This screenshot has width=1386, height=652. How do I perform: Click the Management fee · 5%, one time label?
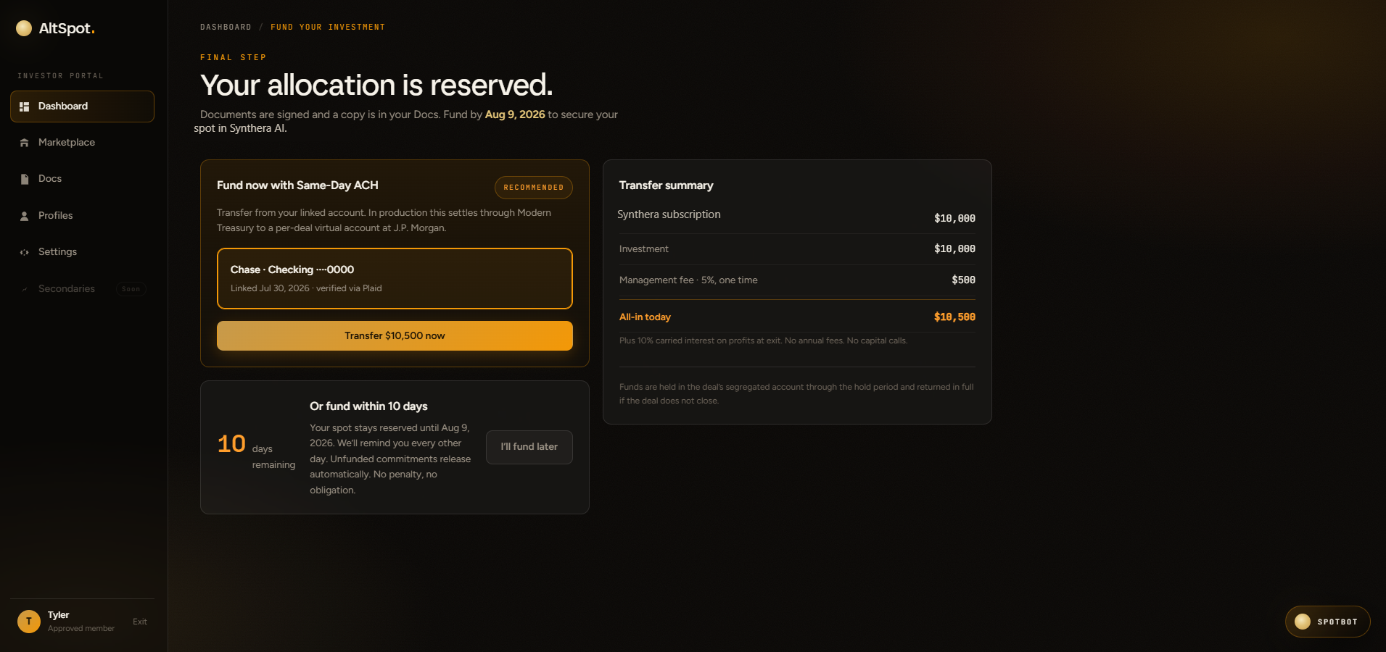(688, 280)
